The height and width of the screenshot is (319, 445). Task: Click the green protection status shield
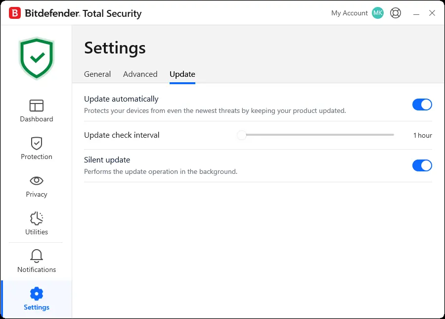pos(36,58)
